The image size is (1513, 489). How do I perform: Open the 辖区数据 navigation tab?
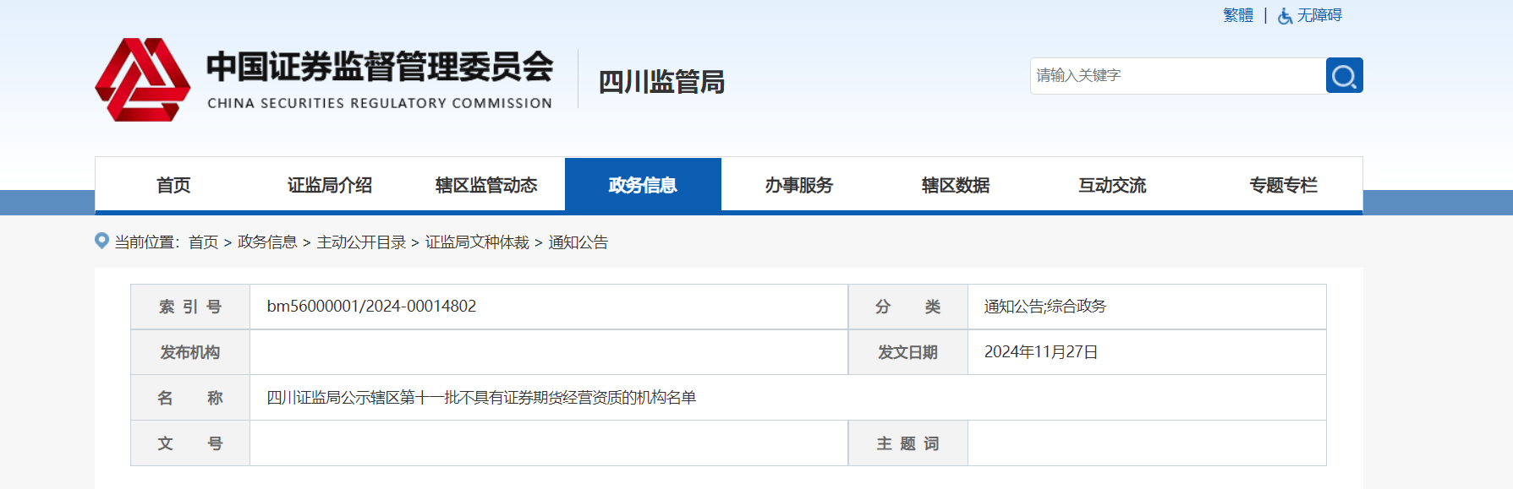click(956, 185)
